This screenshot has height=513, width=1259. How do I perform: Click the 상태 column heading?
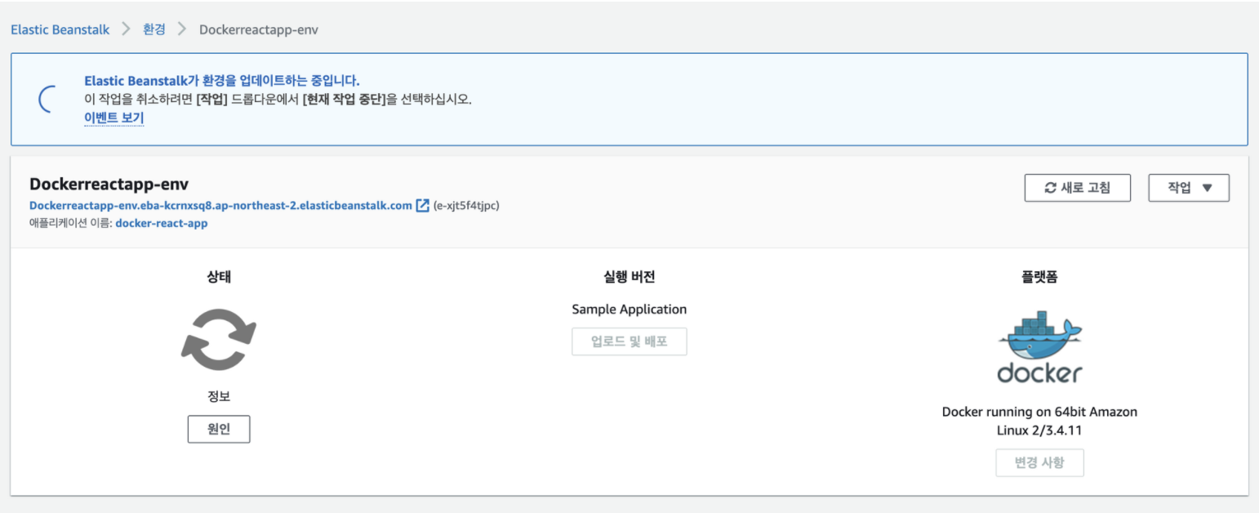(219, 277)
